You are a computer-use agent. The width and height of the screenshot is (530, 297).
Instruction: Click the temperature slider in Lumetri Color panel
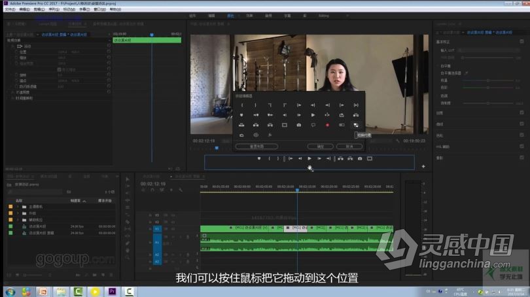487,80
